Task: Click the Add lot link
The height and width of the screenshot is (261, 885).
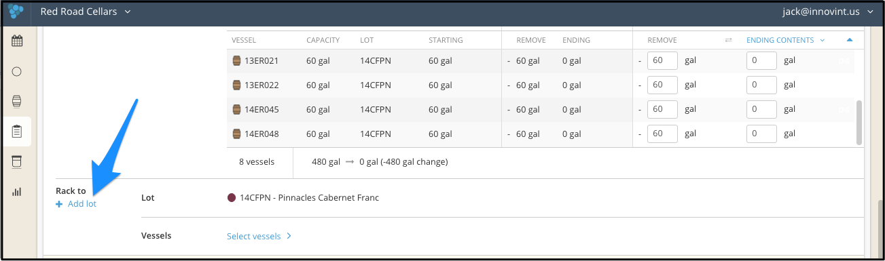Action: (x=76, y=204)
